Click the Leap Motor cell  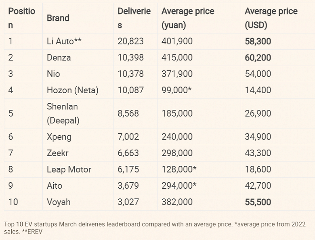(x=69, y=169)
